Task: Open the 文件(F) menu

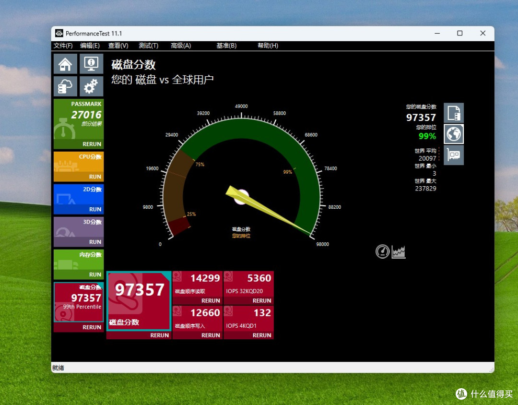Action: [63, 46]
